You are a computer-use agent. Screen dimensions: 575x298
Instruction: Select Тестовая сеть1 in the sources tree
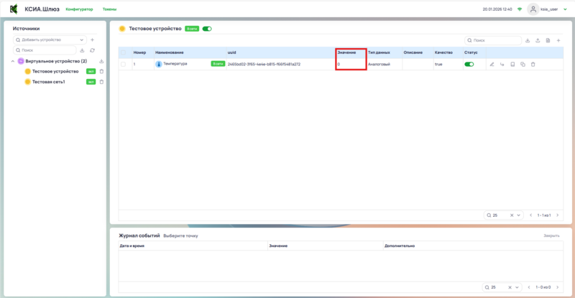point(48,82)
